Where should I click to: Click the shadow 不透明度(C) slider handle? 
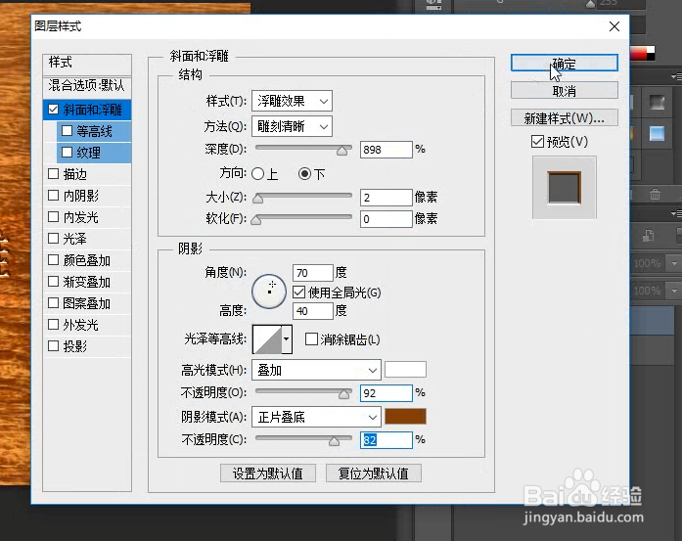pos(334,441)
